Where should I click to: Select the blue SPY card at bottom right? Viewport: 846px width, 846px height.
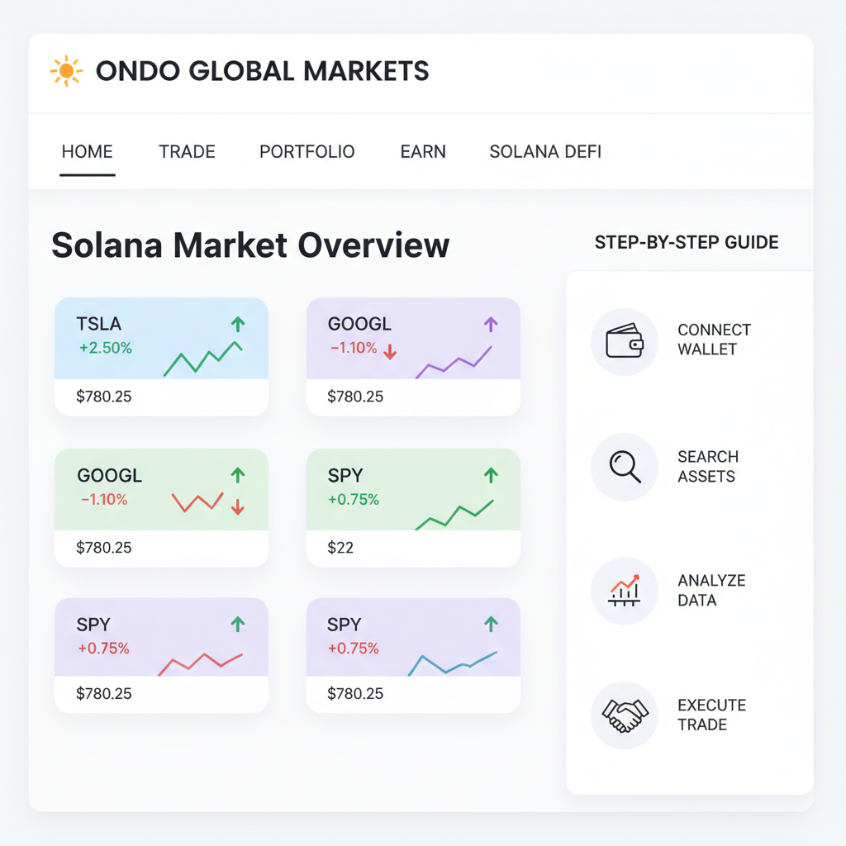click(x=413, y=655)
